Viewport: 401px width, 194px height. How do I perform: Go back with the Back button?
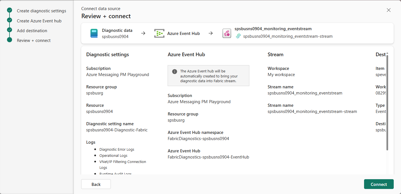(96, 184)
